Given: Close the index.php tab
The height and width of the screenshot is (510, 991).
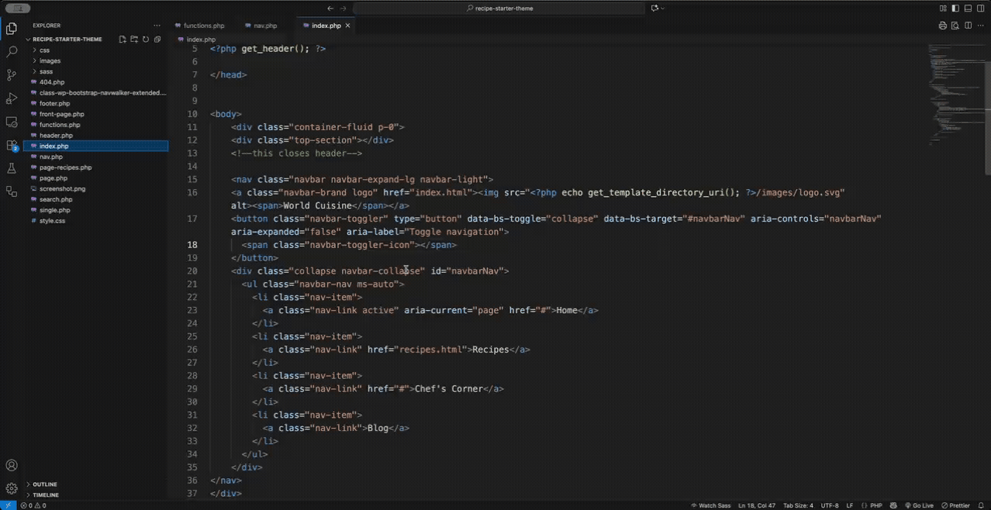Looking at the screenshot, I should [348, 26].
